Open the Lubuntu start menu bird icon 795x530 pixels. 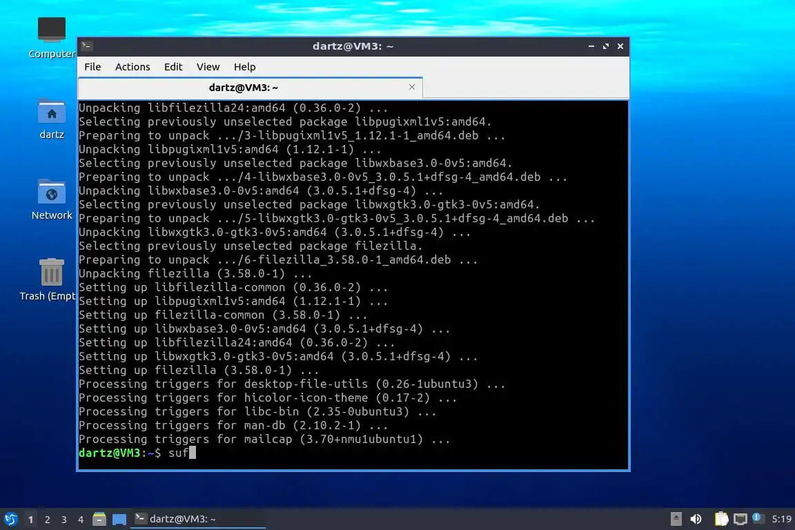coord(10,519)
